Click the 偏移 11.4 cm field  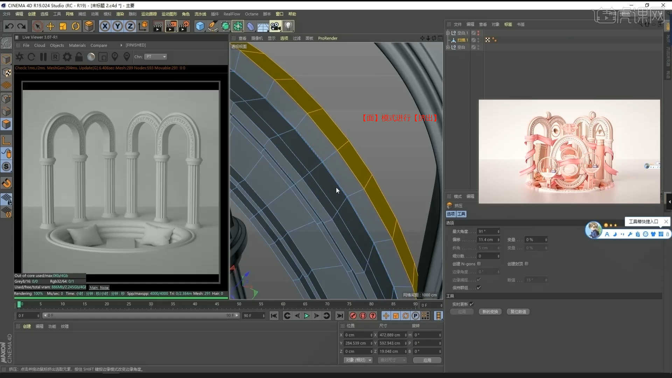[x=489, y=240]
